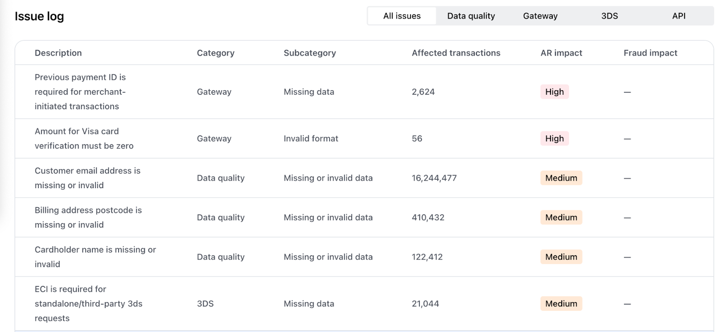
Task: Open the ECI is required issue
Action: [x=364, y=304]
